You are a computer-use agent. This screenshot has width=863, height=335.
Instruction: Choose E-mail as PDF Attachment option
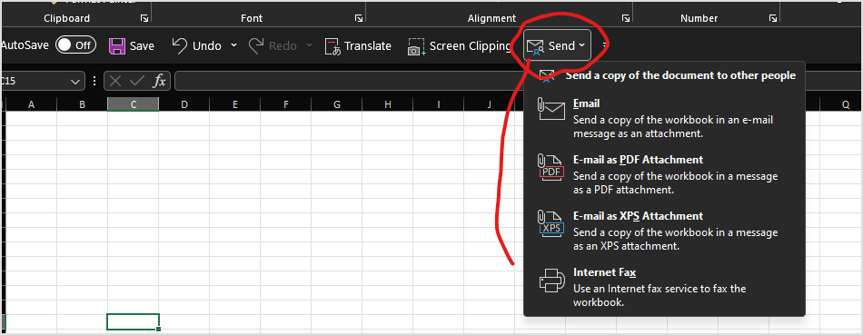pyautogui.click(x=664, y=174)
